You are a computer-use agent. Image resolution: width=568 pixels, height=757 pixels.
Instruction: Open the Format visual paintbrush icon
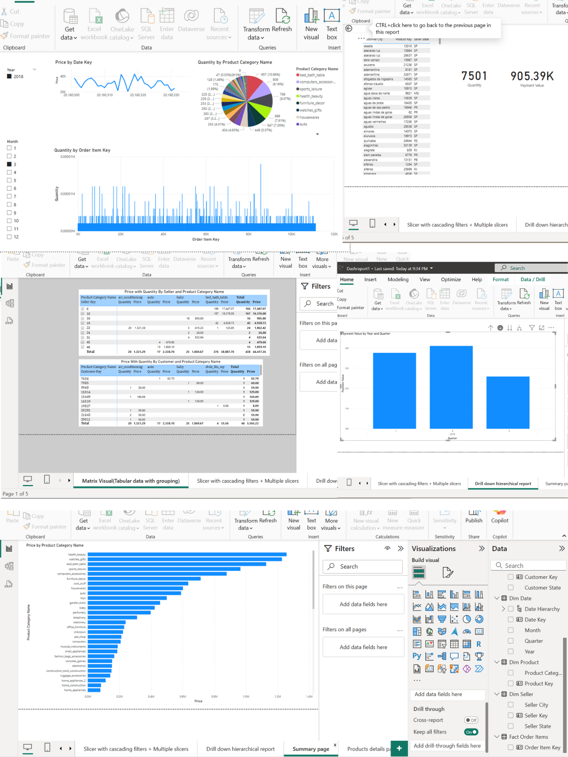point(447,573)
